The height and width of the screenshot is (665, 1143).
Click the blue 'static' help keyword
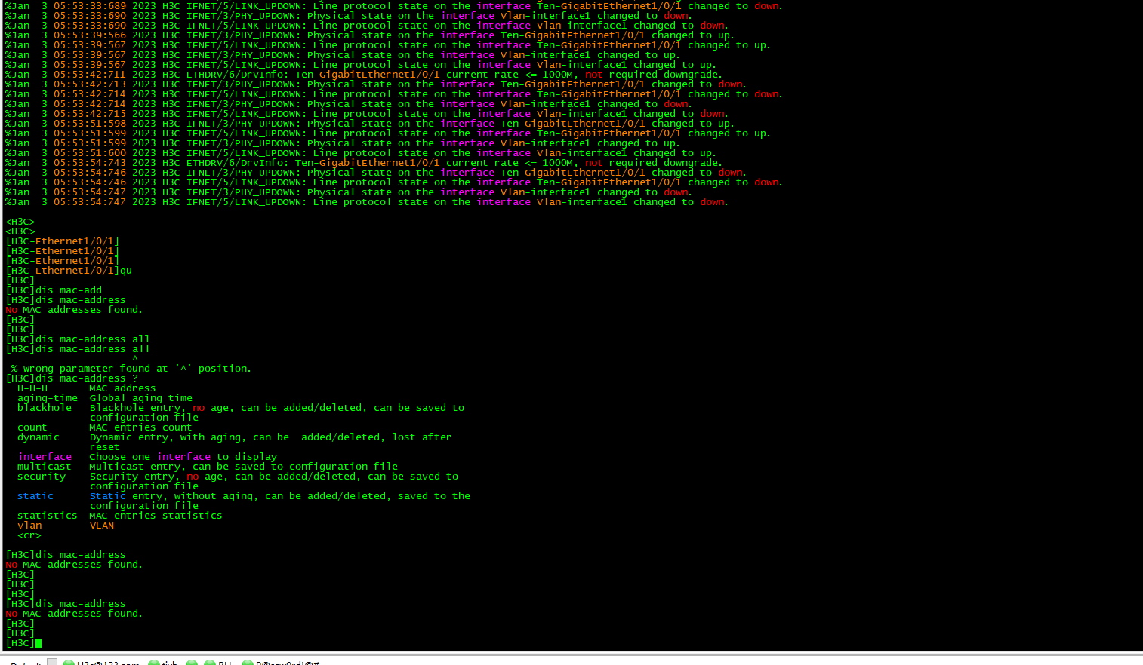point(35,496)
